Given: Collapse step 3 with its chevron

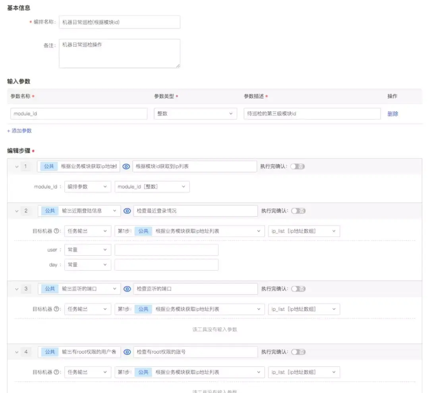Looking at the screenshot, I should (17, 289).
